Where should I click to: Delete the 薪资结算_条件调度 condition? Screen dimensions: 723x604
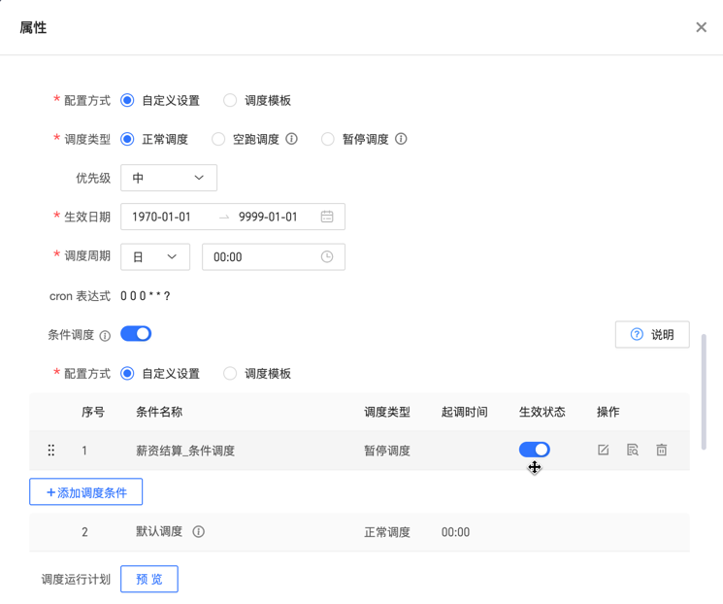tap(662, 450)
